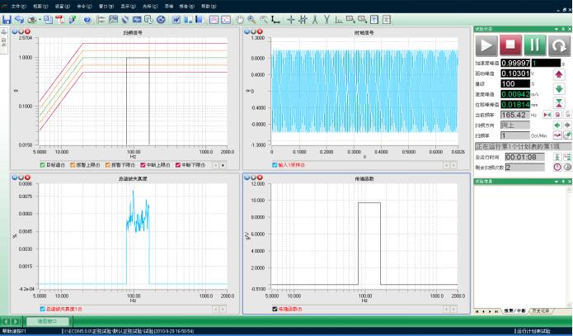Select the second magnifier zoom tool
This screenshot has height=336, width=573.
[264, 19]
